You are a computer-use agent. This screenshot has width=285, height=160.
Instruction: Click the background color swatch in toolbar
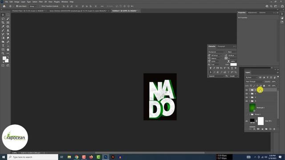(7, 61)
